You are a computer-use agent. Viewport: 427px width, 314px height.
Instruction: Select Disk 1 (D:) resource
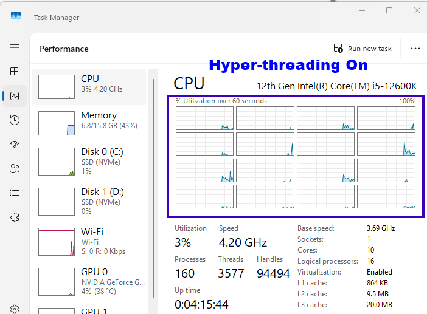point(89,202)
